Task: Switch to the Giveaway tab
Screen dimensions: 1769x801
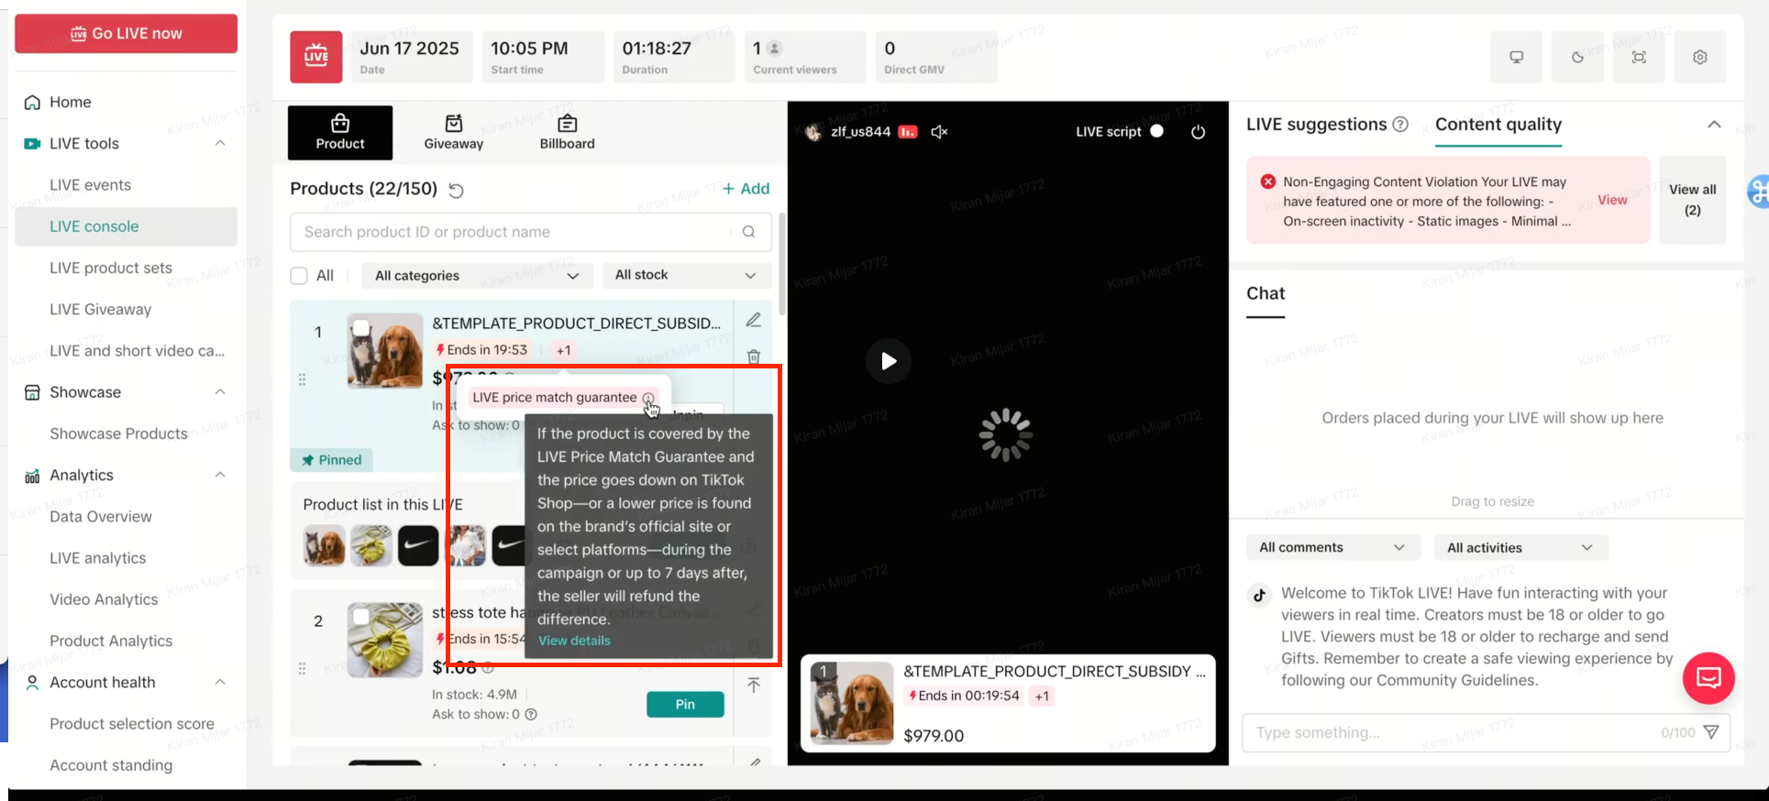Action: (x=453, y=132)
